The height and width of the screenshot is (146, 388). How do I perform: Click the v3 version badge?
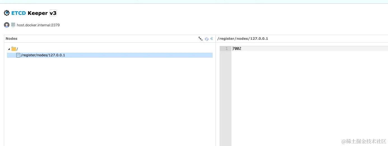click(53, 13)
